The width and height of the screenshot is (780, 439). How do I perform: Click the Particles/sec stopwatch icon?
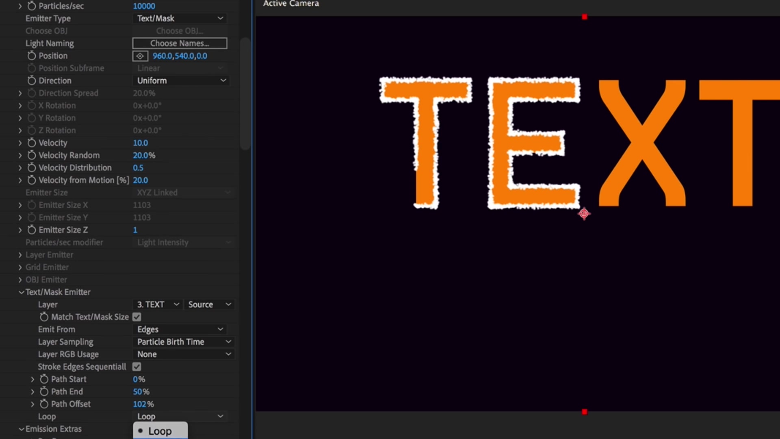(32, 6)
